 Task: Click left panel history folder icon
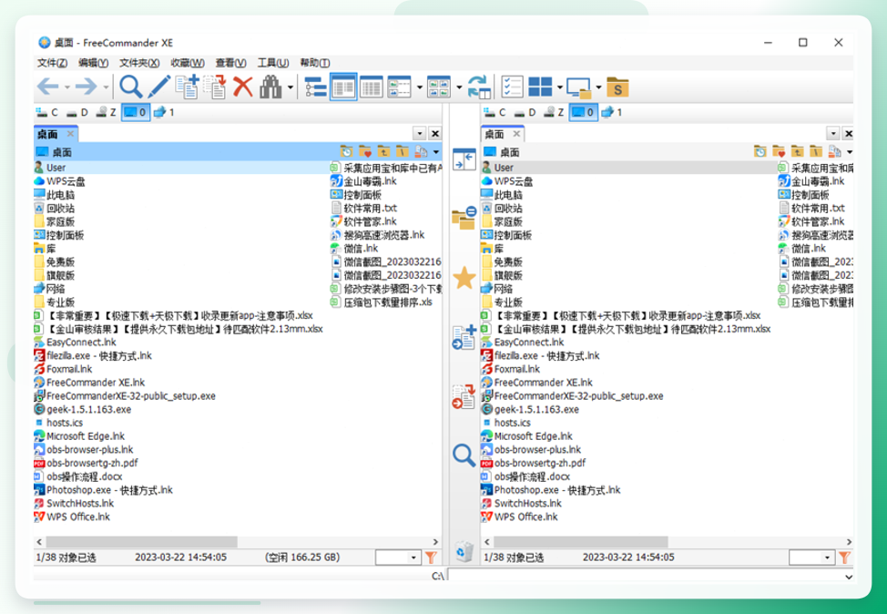(346, 151)
